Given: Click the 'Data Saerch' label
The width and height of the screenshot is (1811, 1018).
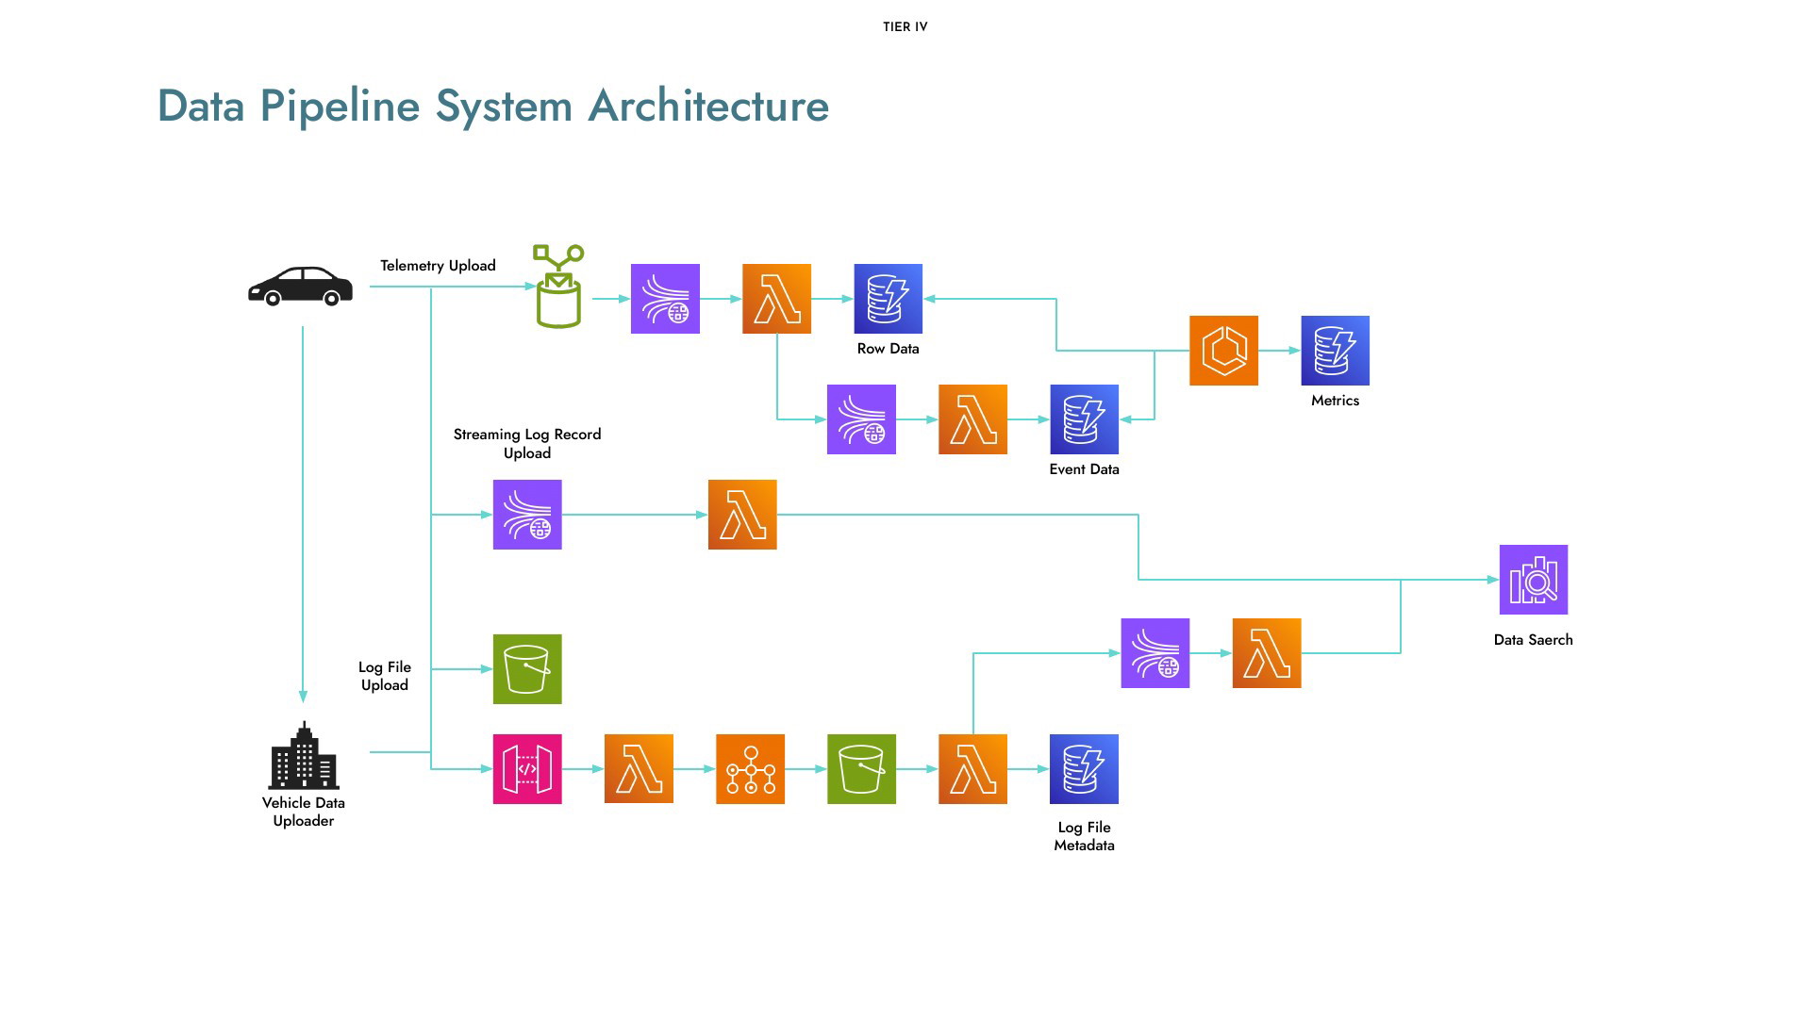Looking at the screenshot, I should [1533, 640].
